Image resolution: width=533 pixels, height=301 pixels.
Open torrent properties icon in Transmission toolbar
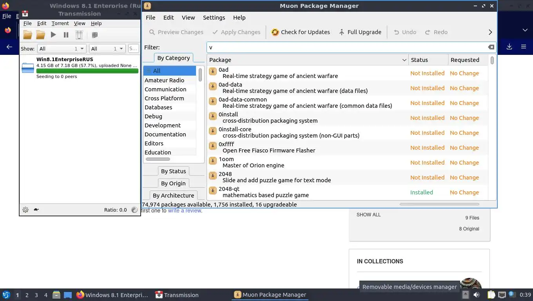coord(94,35)
